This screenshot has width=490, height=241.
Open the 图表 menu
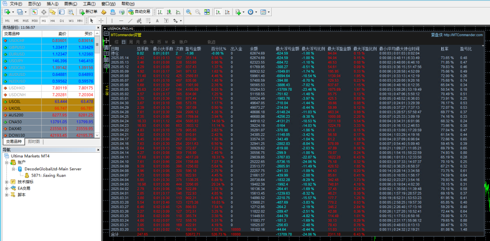tap(71, 4)
